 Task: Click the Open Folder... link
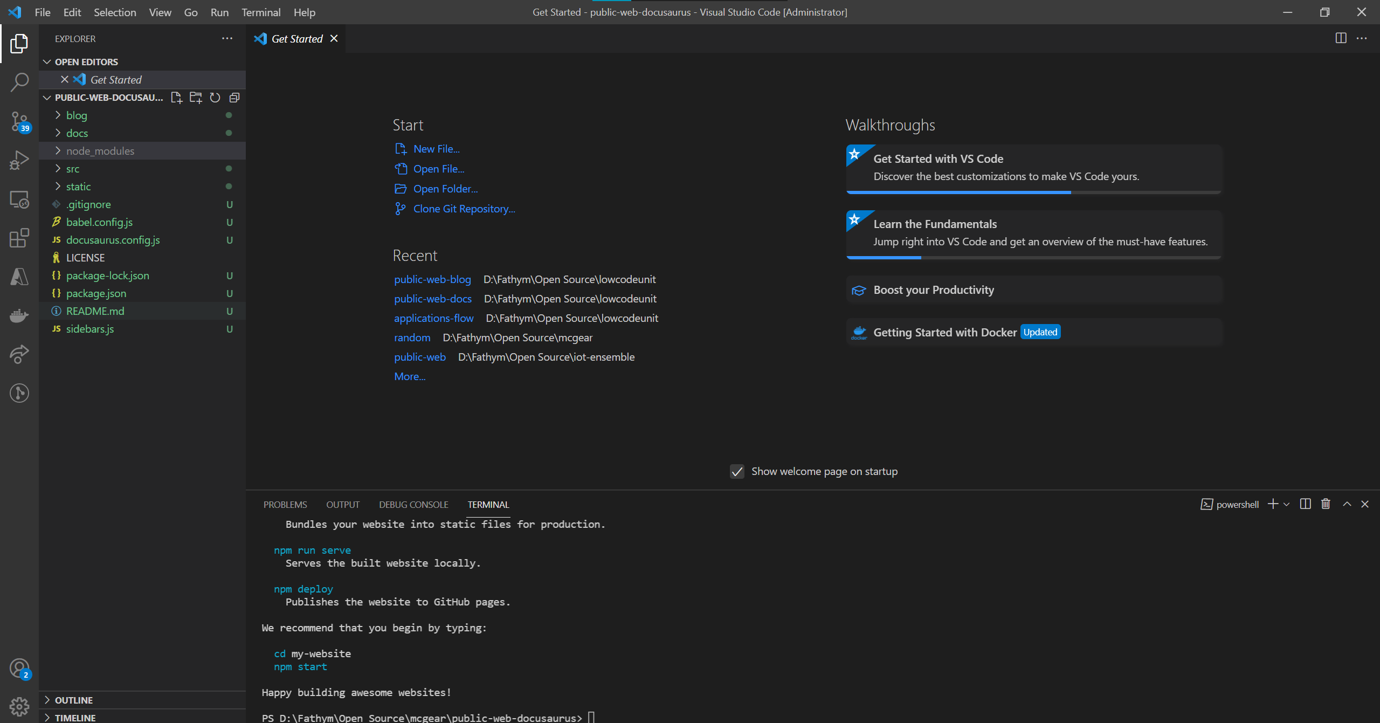pyautogui.click(x=446, y=189)
